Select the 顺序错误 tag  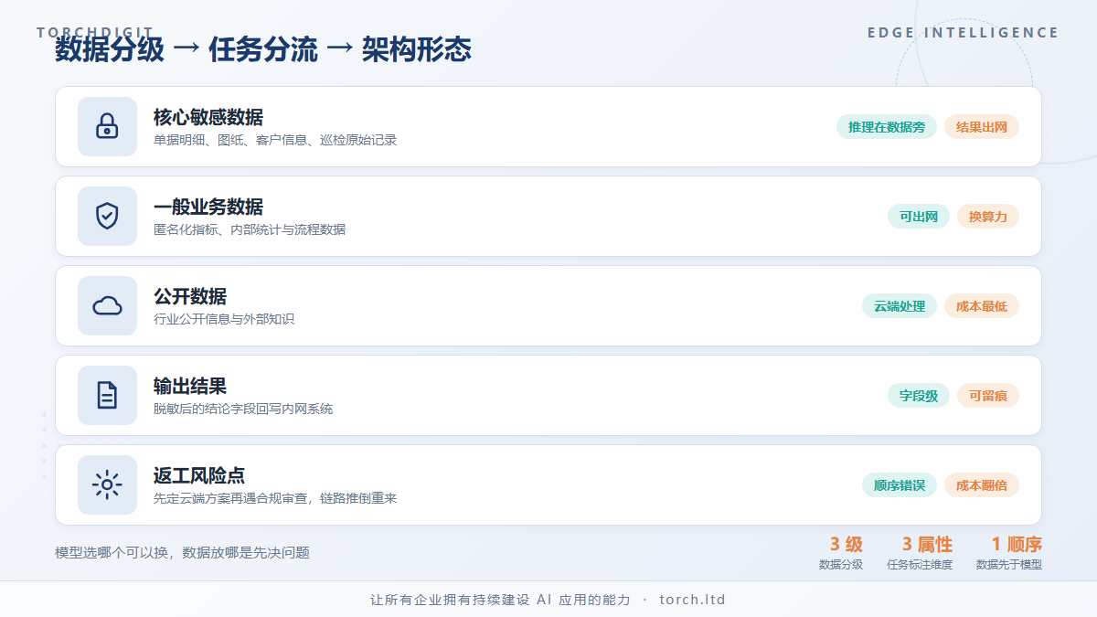pos(899,485)
